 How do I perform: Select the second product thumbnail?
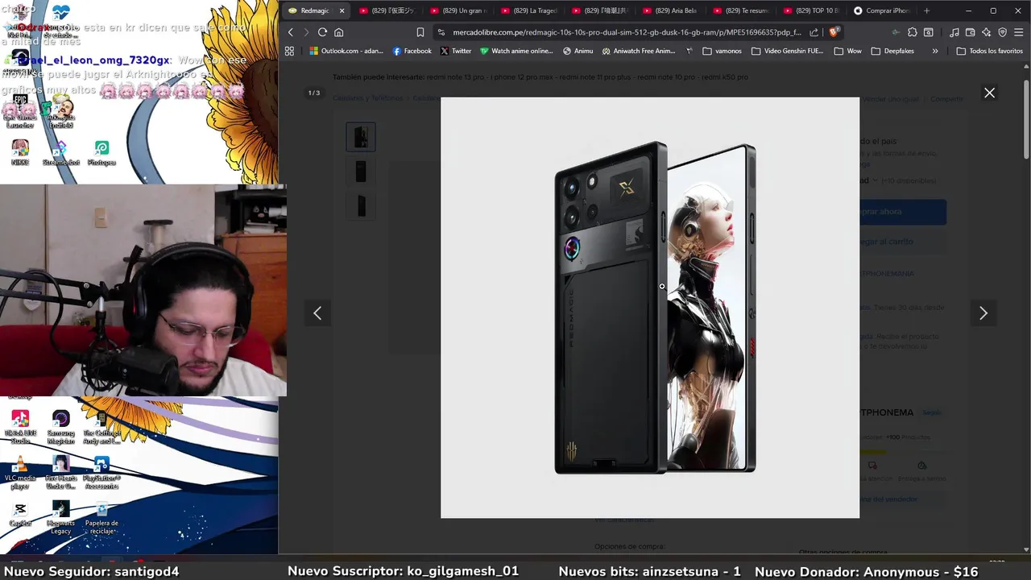[x=361, y=171]
